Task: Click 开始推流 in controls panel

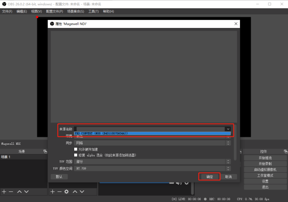Action: point(265,158)
